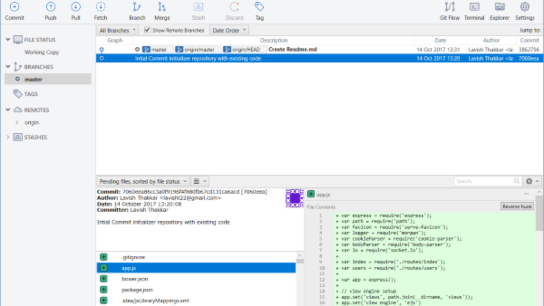Toggle staging checkbox for bower.json file
This screenshot has height=306, width=544.
[x=104, y=279]
